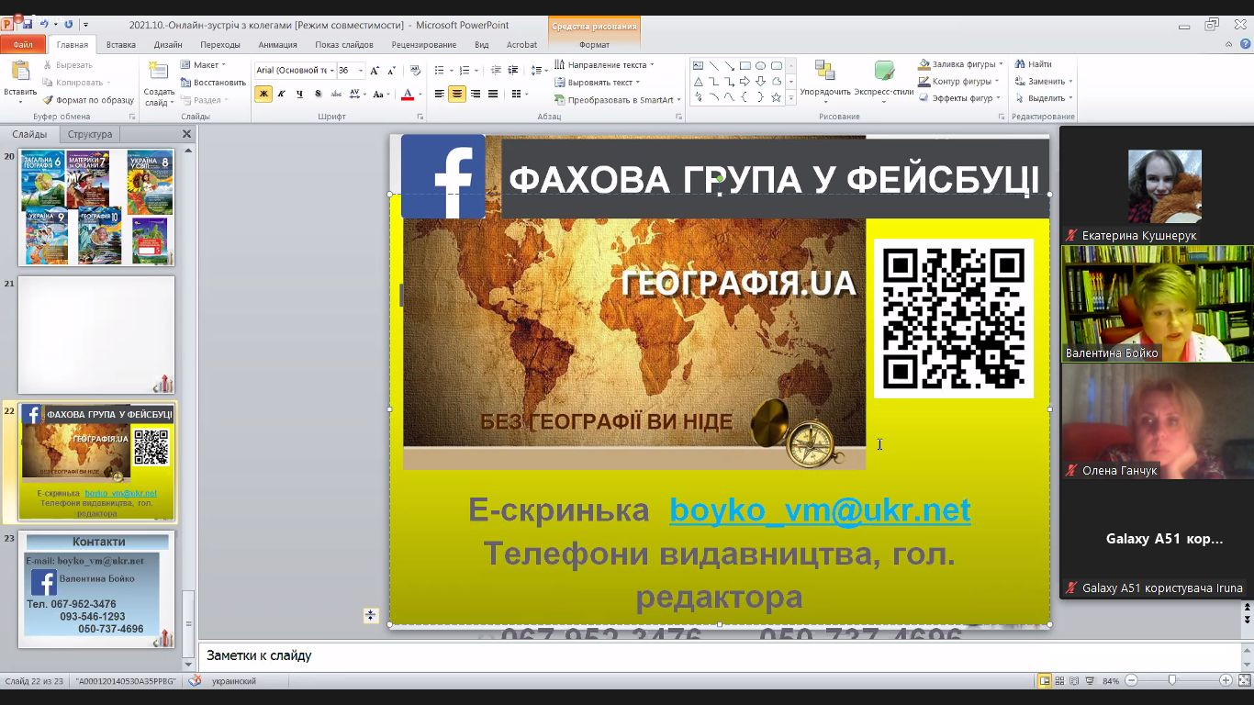This screenshot has width=1254, height=705.
Task: Decrease list indent level
Action: click(x=497, y=70)
